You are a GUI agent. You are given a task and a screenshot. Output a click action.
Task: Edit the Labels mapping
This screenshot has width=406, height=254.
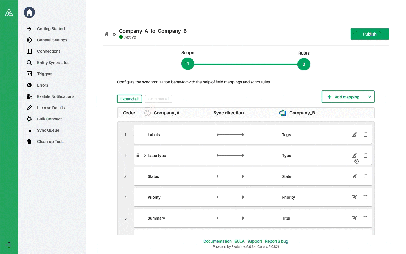point(354,134)
